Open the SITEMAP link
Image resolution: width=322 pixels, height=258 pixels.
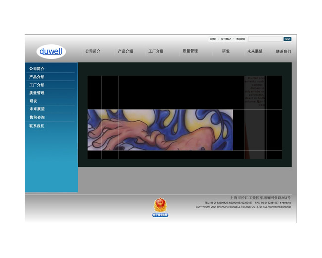(x=226, y=39)
